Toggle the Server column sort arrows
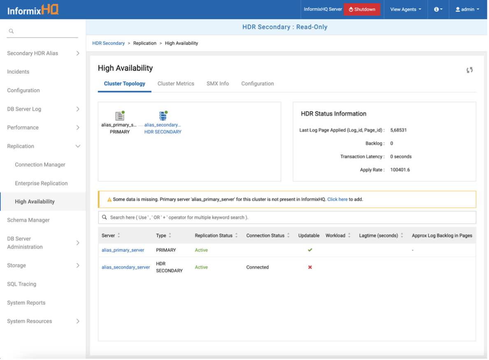Screen dimensions: 489x360 click(x=118, y=235)
